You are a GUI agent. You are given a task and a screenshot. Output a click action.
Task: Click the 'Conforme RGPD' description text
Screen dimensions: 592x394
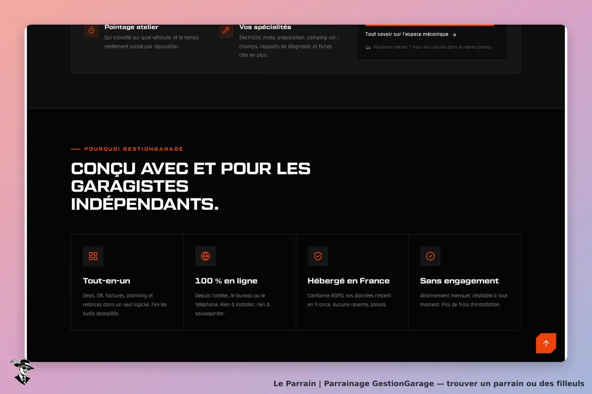click(349, 300)
